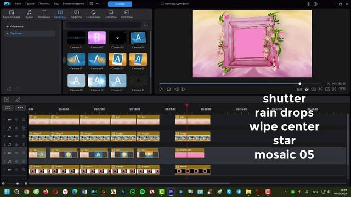Select the Camera 02 transition thumbnail
This screenshot has width=351, height=197.
(97, 38)
